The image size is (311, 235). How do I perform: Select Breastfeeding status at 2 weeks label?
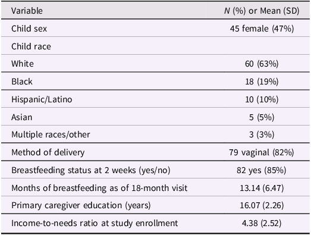90,170
